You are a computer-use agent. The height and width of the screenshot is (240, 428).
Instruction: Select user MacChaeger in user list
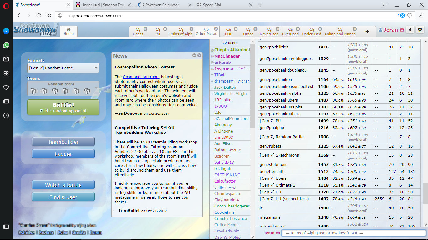click(x=230, y=56)
